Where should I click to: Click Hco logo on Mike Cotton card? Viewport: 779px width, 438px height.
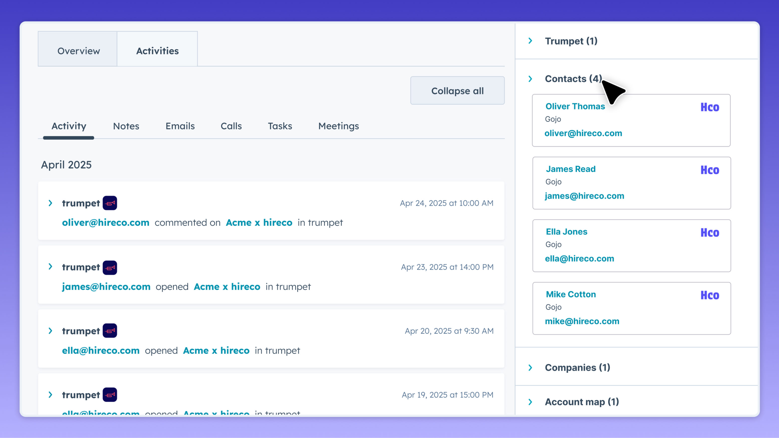(x=710, y=295)
